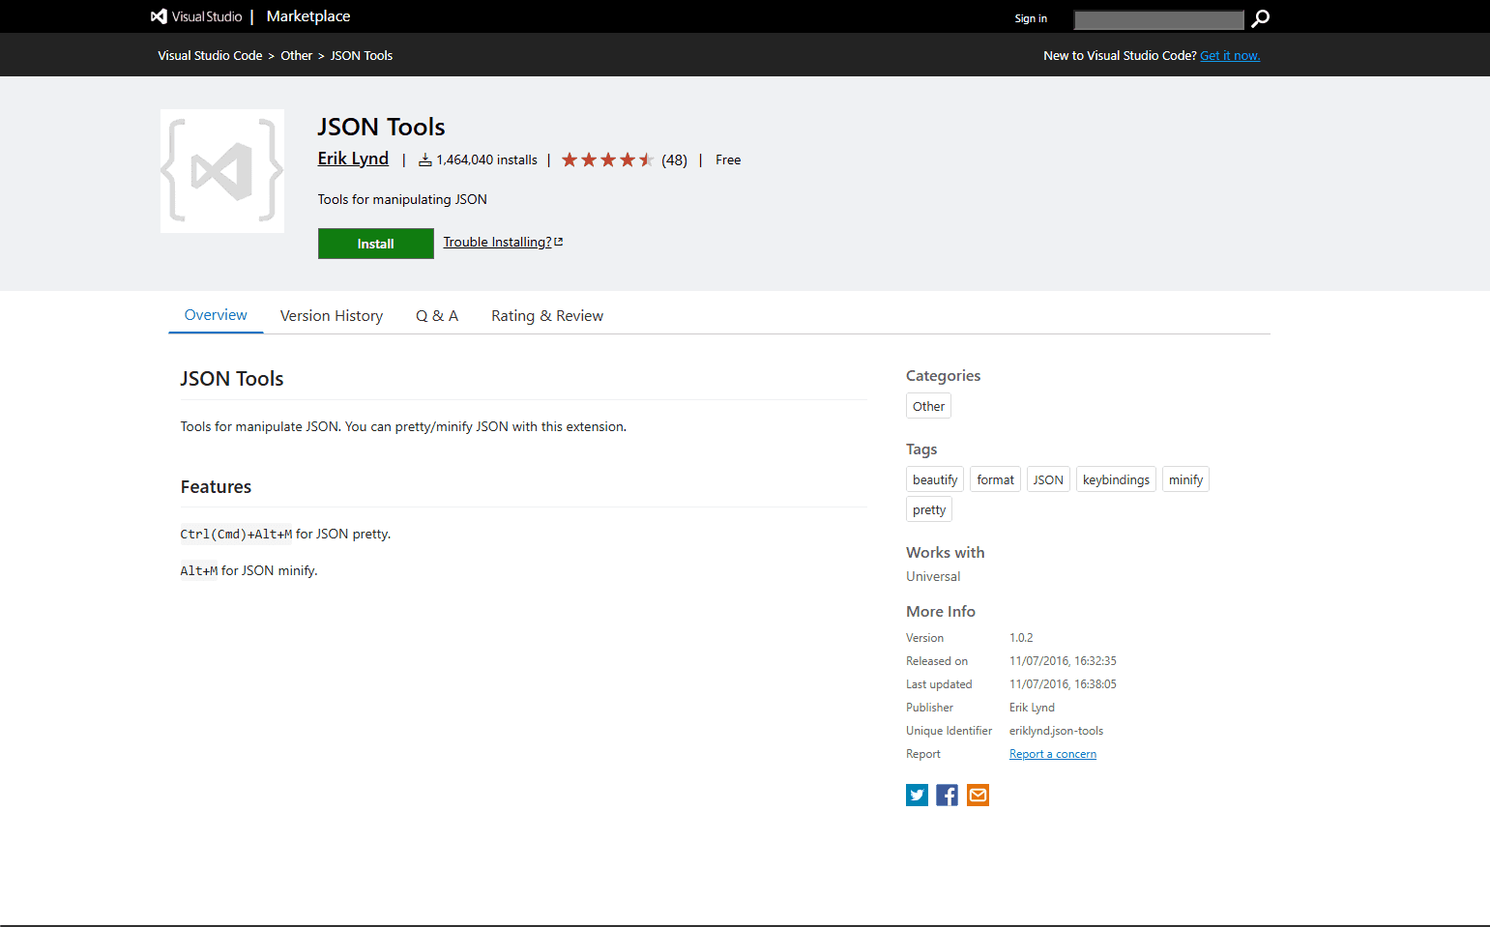This screenshot has height=927, width=1490.
Task: Select the beautify tag
Action: coord(934,478)
